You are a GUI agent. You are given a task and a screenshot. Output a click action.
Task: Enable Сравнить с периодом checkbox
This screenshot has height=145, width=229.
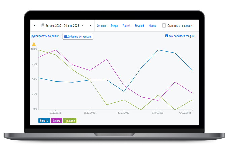(x=164, y=26)
